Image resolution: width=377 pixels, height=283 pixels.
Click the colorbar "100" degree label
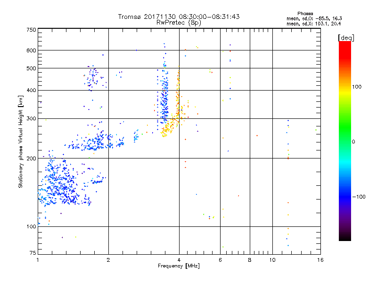[357, 87]
